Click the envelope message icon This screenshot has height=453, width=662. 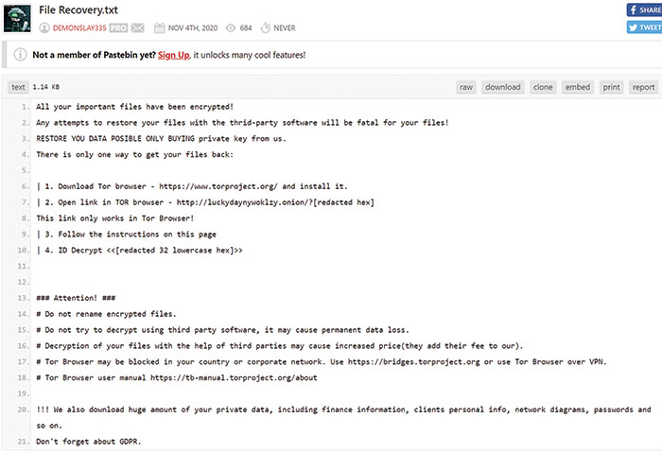138,27
